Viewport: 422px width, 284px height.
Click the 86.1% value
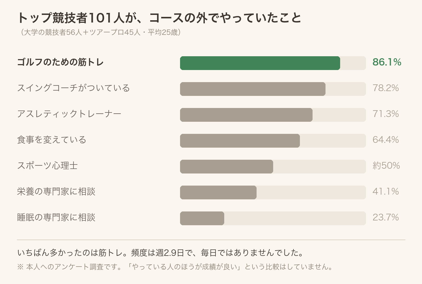[387, 62]
